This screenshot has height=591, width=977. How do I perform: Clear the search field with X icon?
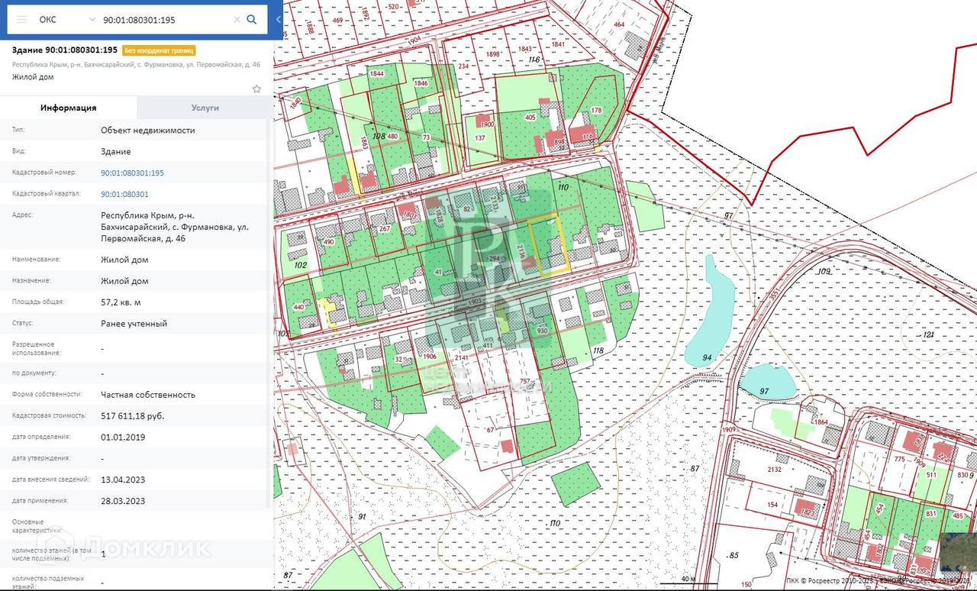pos(237,19)
